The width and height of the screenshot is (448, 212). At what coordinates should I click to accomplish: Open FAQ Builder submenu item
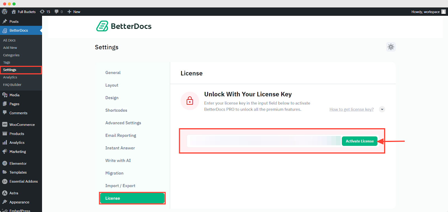pos(12,85)
